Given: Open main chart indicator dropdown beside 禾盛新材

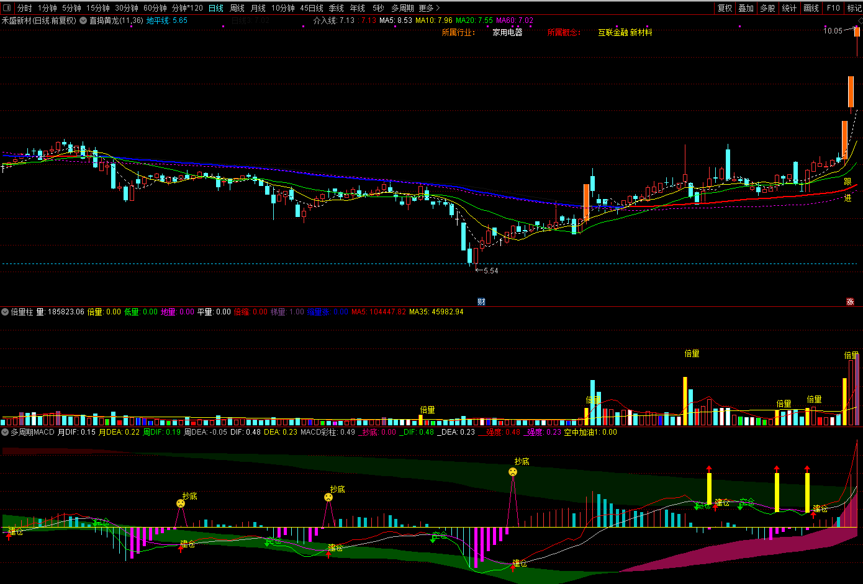Looking at the screenshot, I should [83, 20].
